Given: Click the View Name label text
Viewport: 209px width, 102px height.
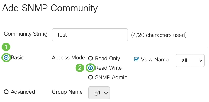Looking at the screenshot, I should 155,59.
